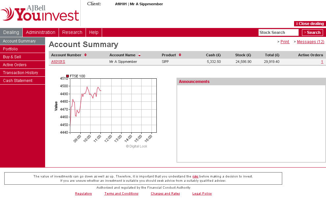Click the Print link

click(x=285, y=42)
